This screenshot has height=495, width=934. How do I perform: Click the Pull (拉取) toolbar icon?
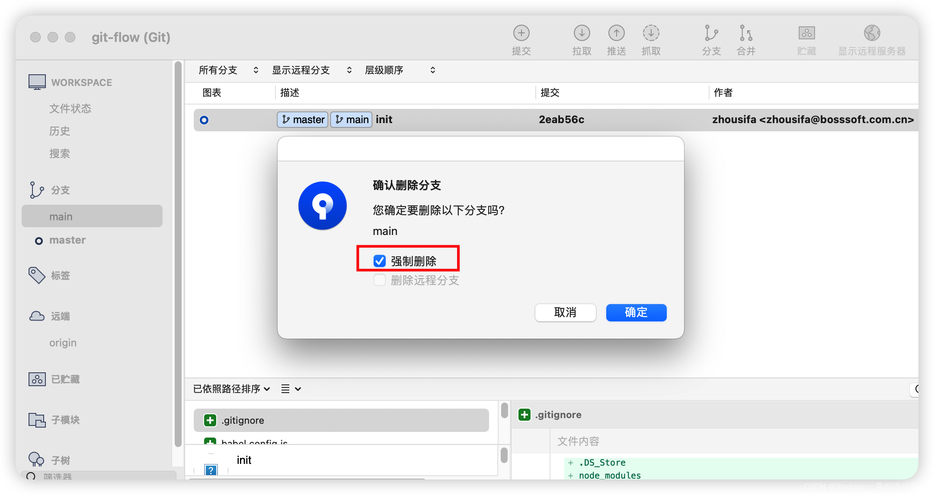pyautogui.click(x=582, y=33)
